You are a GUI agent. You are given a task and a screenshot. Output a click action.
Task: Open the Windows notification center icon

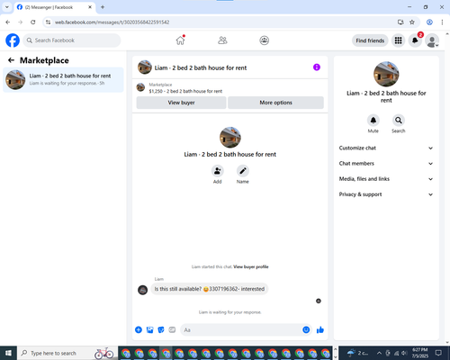tap(438, 353)
